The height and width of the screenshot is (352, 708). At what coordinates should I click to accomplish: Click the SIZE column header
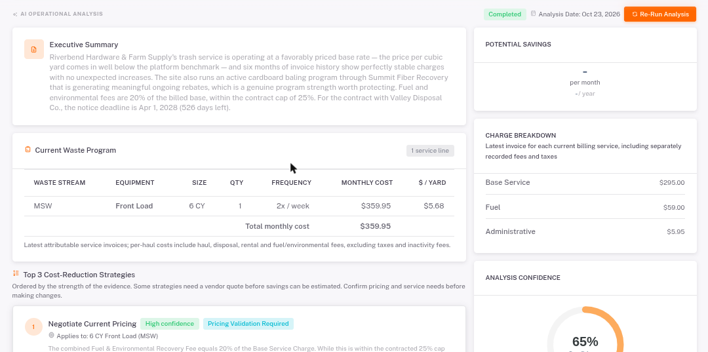(199, 183)
